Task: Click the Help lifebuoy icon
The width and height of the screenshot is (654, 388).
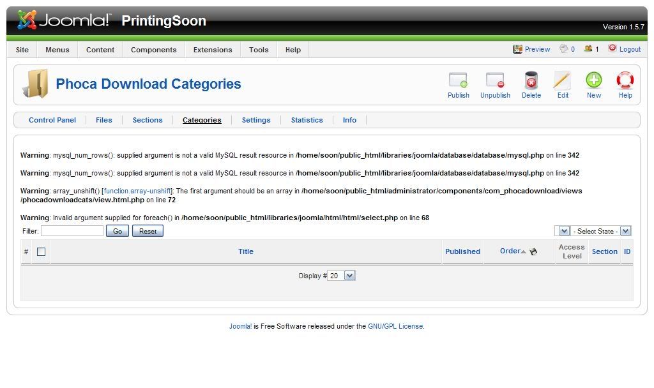Action: [x=625, y=80]
